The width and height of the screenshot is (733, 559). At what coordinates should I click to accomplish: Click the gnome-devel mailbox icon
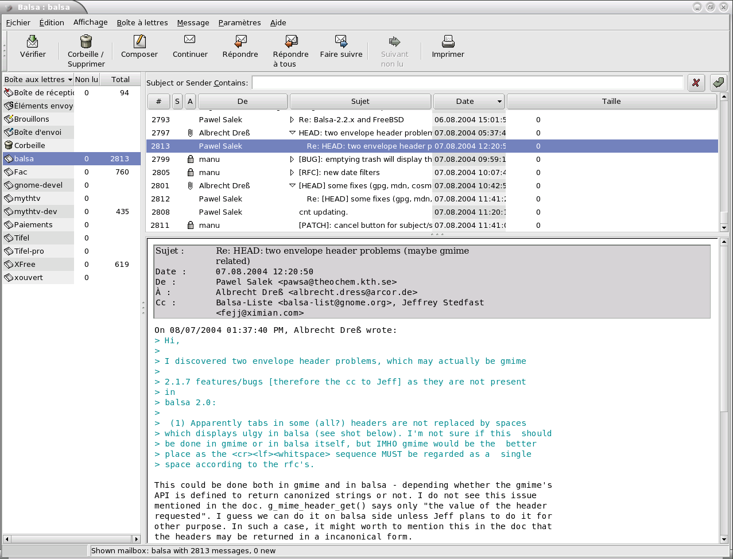point(9,185)
